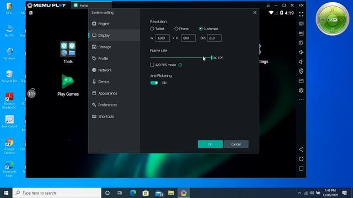The width and height of the screenshot is (353, 198).
Task: Tap the Android recent apps square button
Action: coord(301,169)
